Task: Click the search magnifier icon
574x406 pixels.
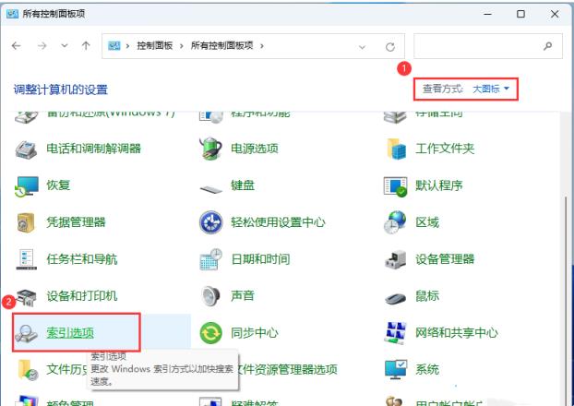Action: click(x=547, y=46)
